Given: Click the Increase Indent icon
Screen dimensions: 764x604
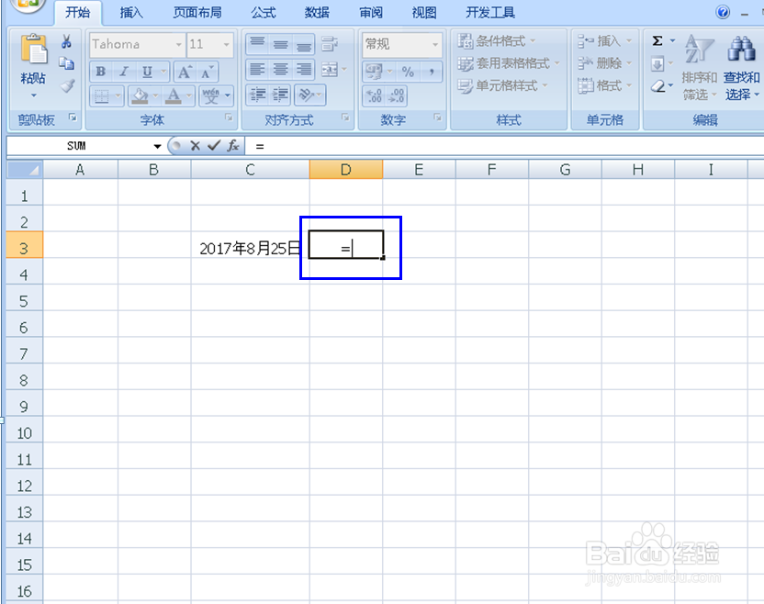Looking at the screenshot, I should click(280, 95).
